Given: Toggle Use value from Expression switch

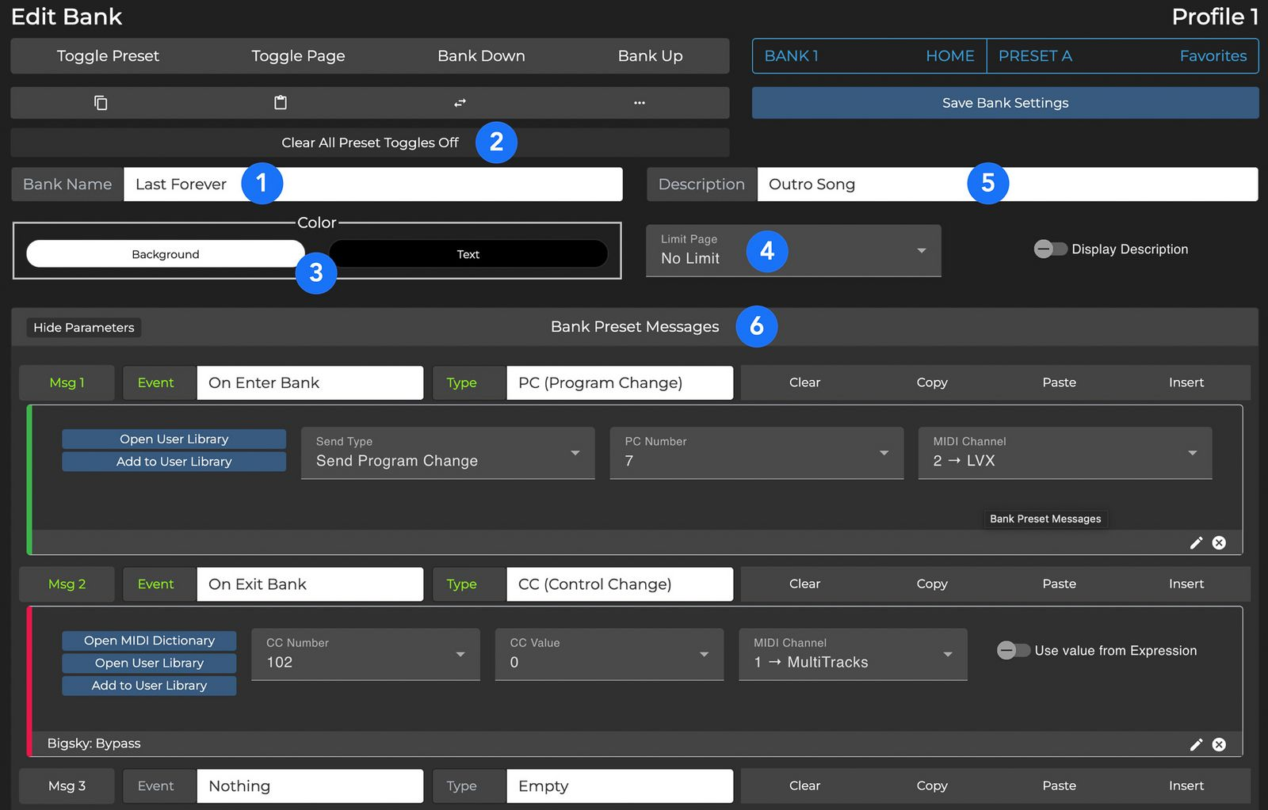Looking at the screenshot, I should pos(1013,651).
